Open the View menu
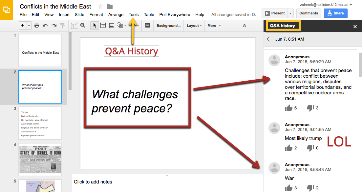The image size is (362, 192). pyautogui.click(x=49, y=14)
